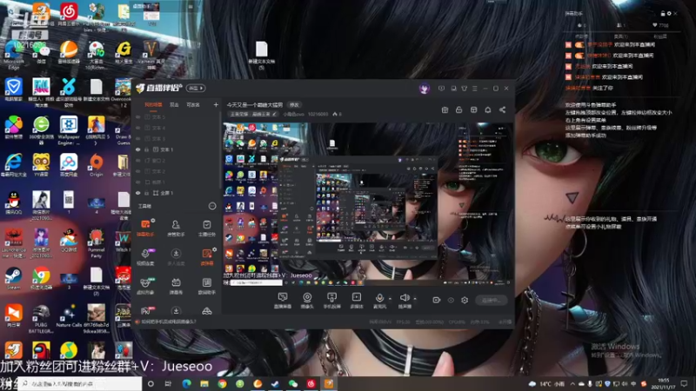Open the taskbar clock
This screenshot has height=391, width=696.
tap(664, 383)
